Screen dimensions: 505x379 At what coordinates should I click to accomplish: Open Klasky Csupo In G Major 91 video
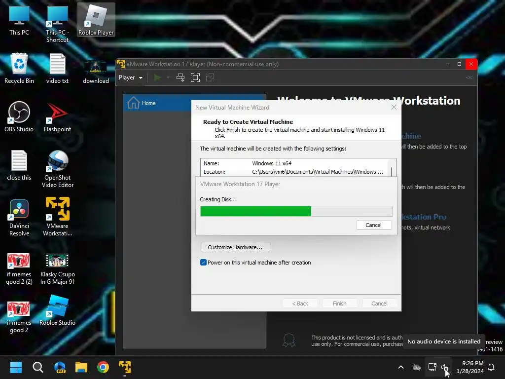[x=57, y=269]
